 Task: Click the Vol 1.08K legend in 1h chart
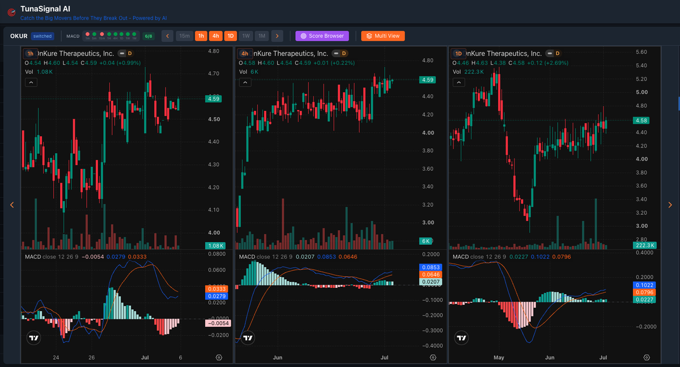coord(39,72)
